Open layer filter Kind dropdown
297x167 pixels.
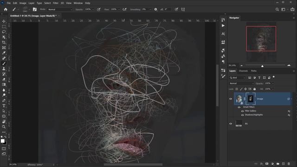(x=237, y=78)
